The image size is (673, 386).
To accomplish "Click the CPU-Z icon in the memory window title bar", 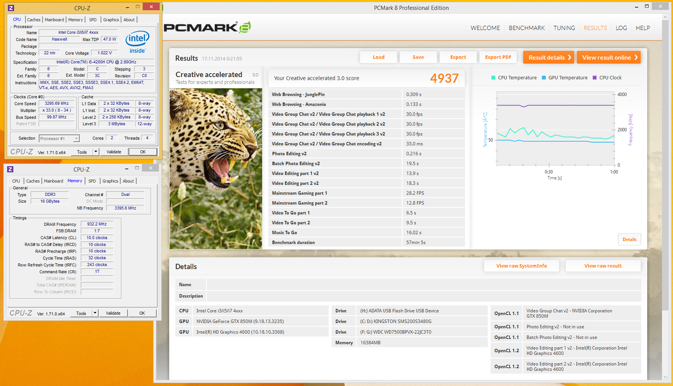I will coord(10,169).
